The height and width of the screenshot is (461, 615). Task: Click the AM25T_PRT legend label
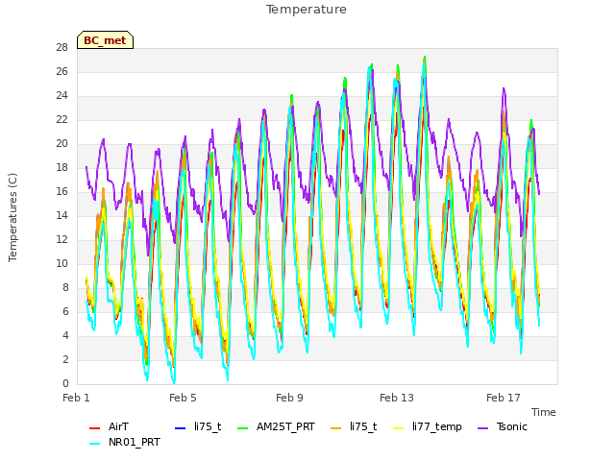coord(285,426)
